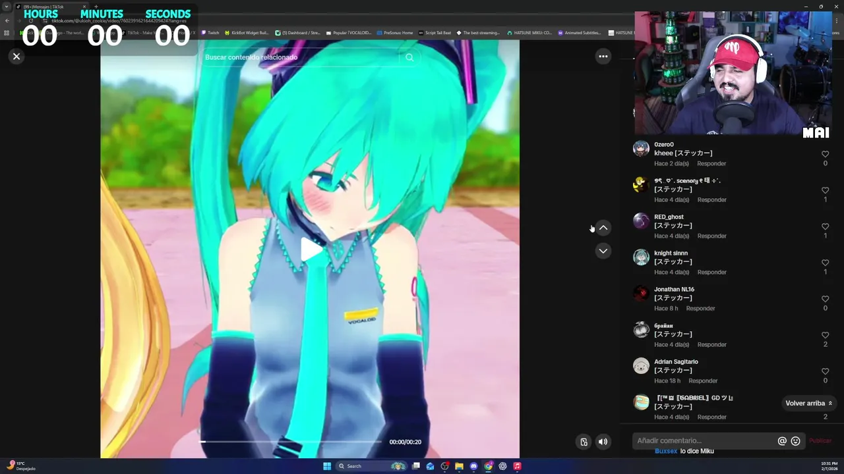This screenshot has width=844, height=474.
Task: Open Task View on taskbar
Action: click(x=416, y=466)
